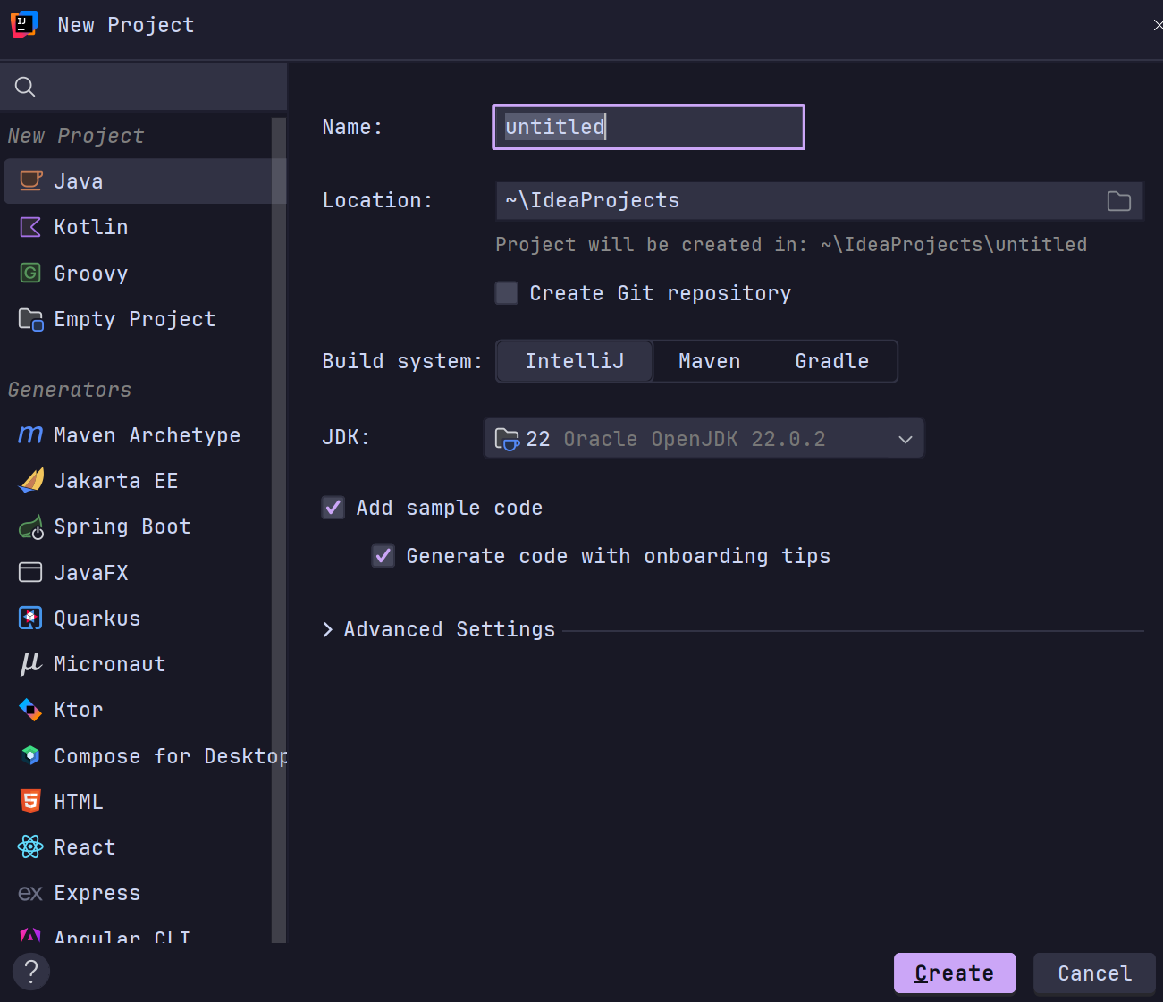Click the Oracle OpenJDK 22.0.2 text
1163x1002 pixels.
[695, 439]
